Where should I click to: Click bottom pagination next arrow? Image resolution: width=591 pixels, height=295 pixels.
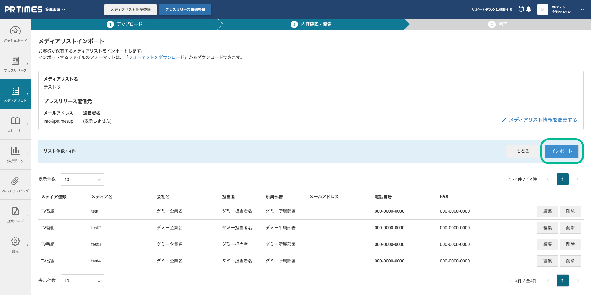tap(577, 281)
